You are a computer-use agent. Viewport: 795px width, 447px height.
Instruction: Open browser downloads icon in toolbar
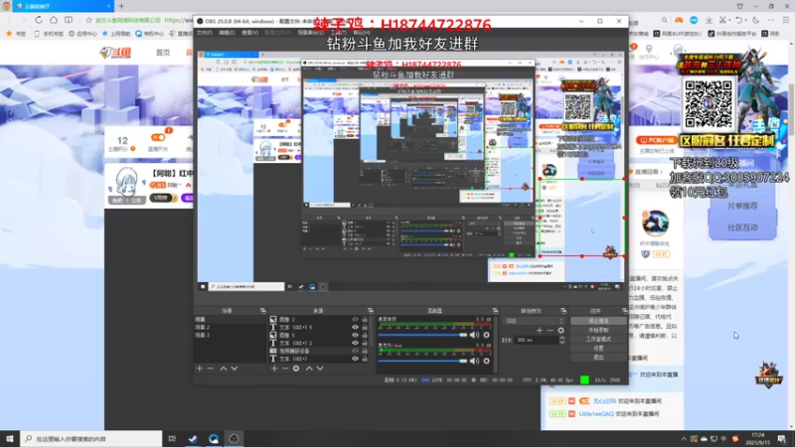click(709, 20)
